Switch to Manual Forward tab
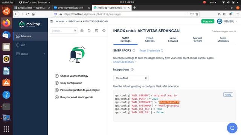 [x=197, y=40]
